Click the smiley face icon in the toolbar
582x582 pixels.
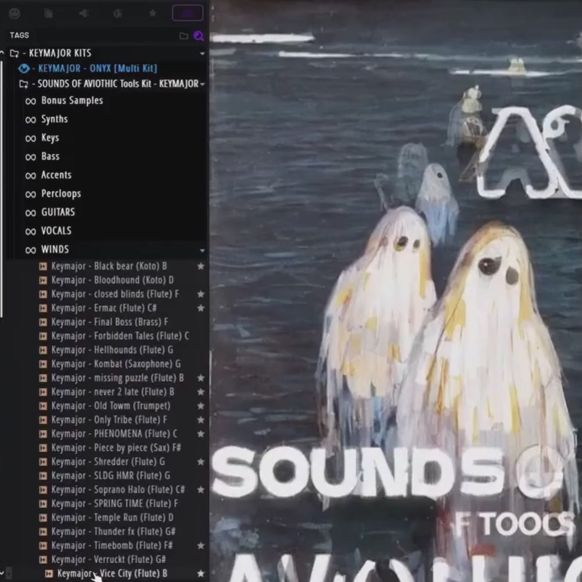pyautogui.click(x=15, y=13)
